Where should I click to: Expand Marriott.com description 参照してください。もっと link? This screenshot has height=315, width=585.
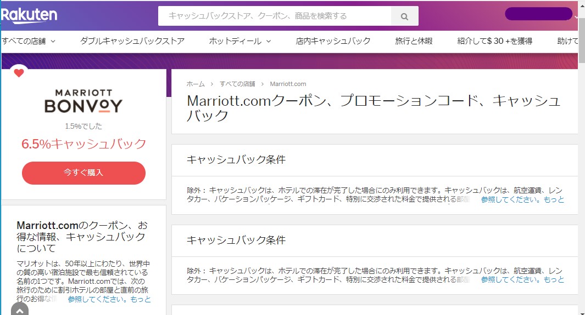(x=109, y=299)
